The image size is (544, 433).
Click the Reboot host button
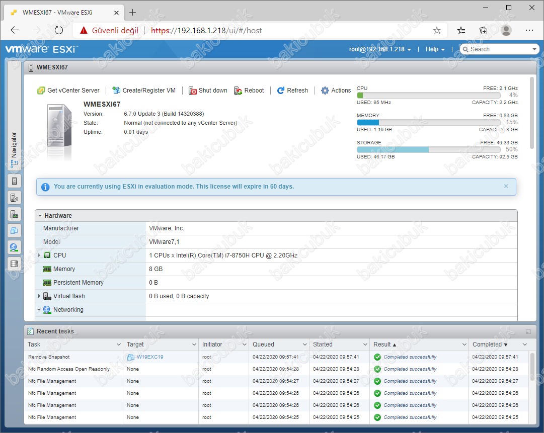[249, 91]
